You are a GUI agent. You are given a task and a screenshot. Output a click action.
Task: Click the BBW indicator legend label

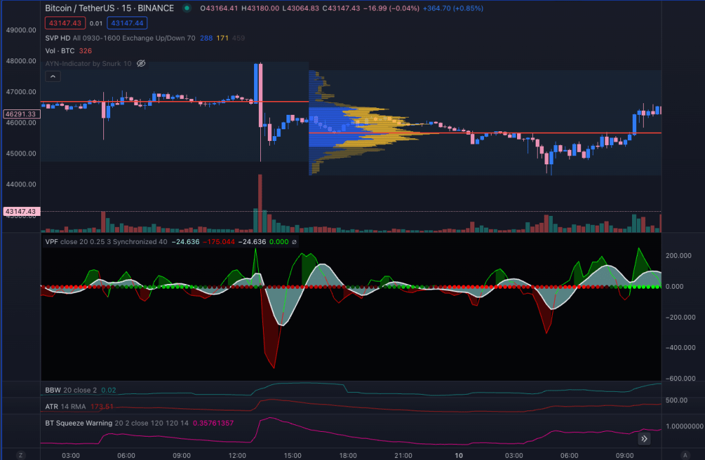click(x=52, y=390)
